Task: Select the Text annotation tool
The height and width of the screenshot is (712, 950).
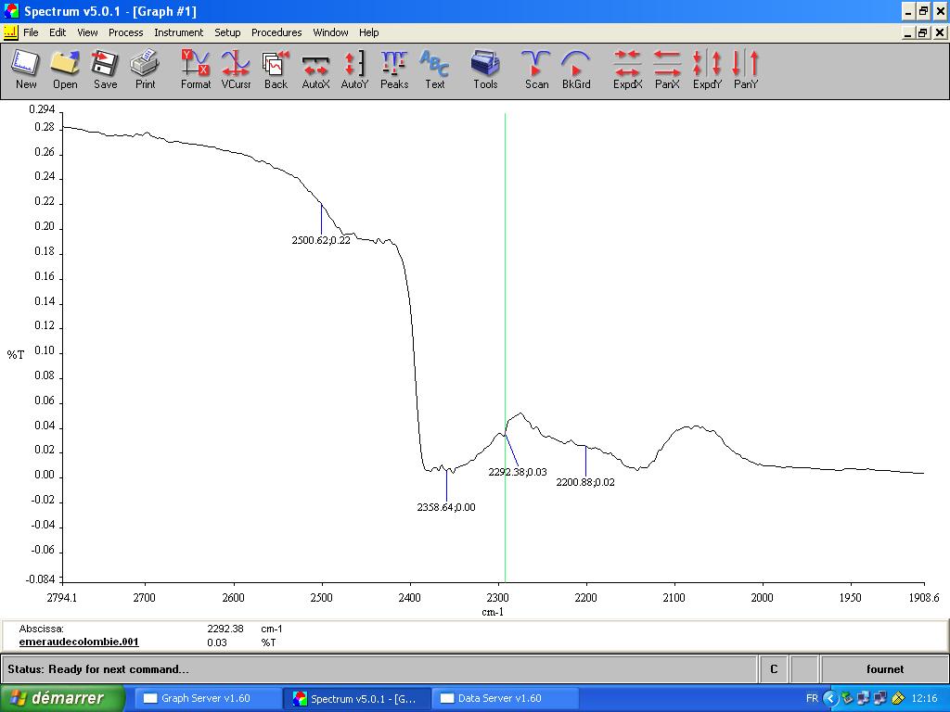Action: click(434, 70)
